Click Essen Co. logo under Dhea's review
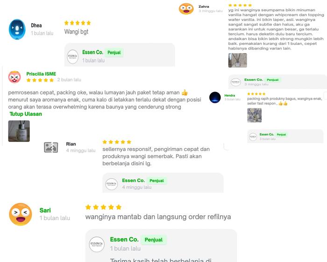 (73, 57)
